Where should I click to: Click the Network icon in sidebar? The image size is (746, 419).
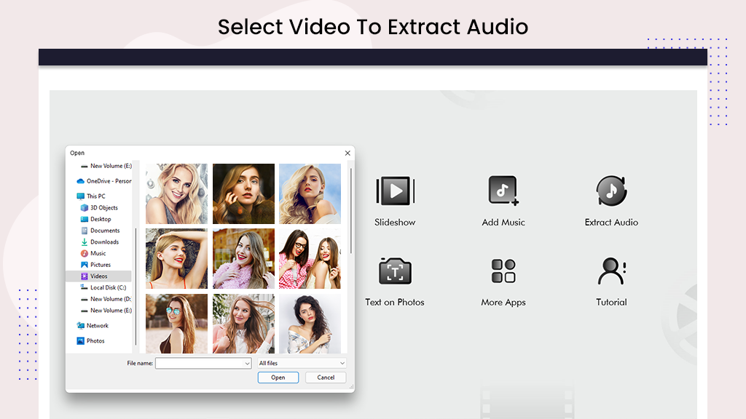click(x=80, y=325)
